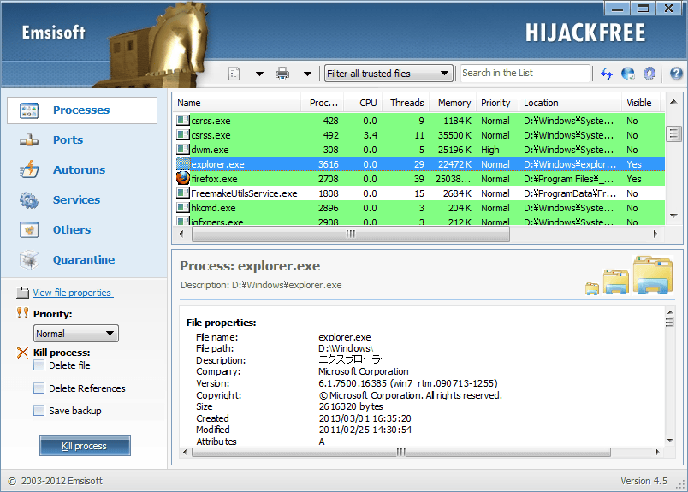Click the Kill process red X icon

coord(22,353)
